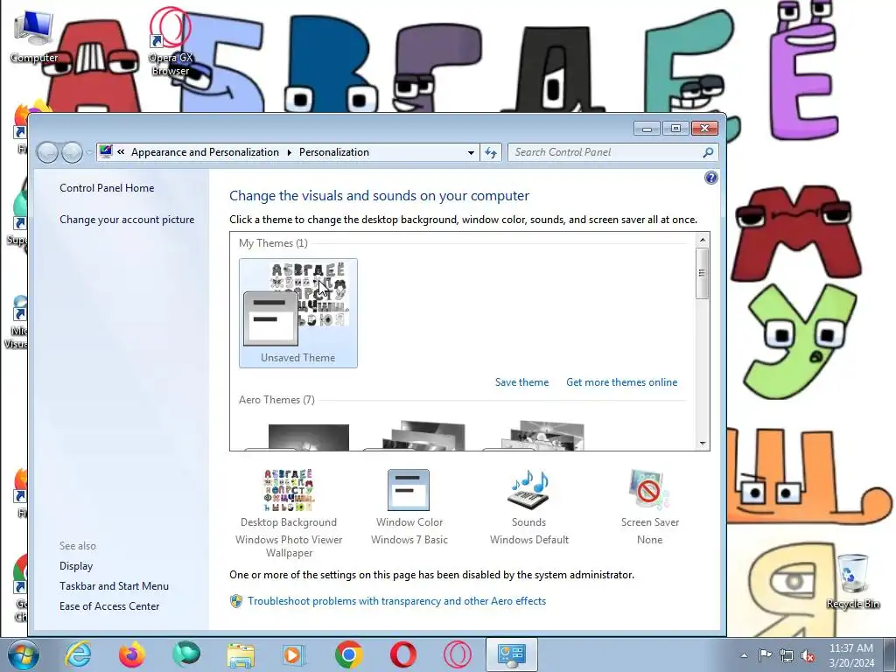
Task: Open Screen Saver settings icon
Action: [649, 490]
